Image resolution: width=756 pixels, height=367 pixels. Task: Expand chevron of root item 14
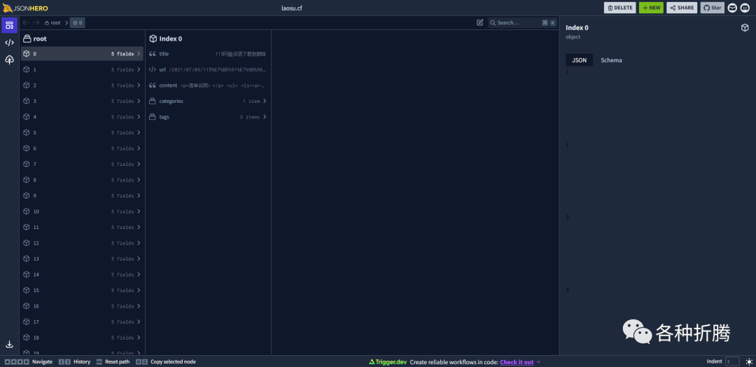click(x=139, y=275)
